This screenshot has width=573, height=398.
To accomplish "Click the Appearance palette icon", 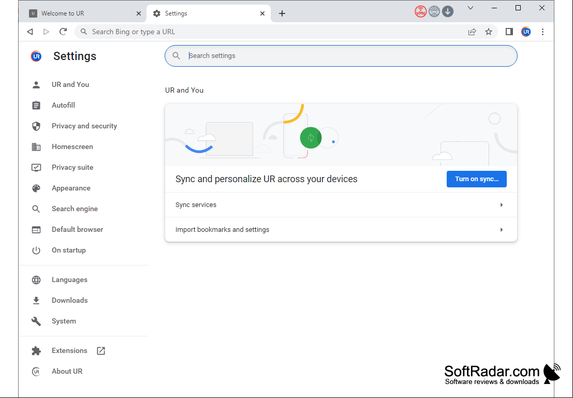I will [36, 188].
